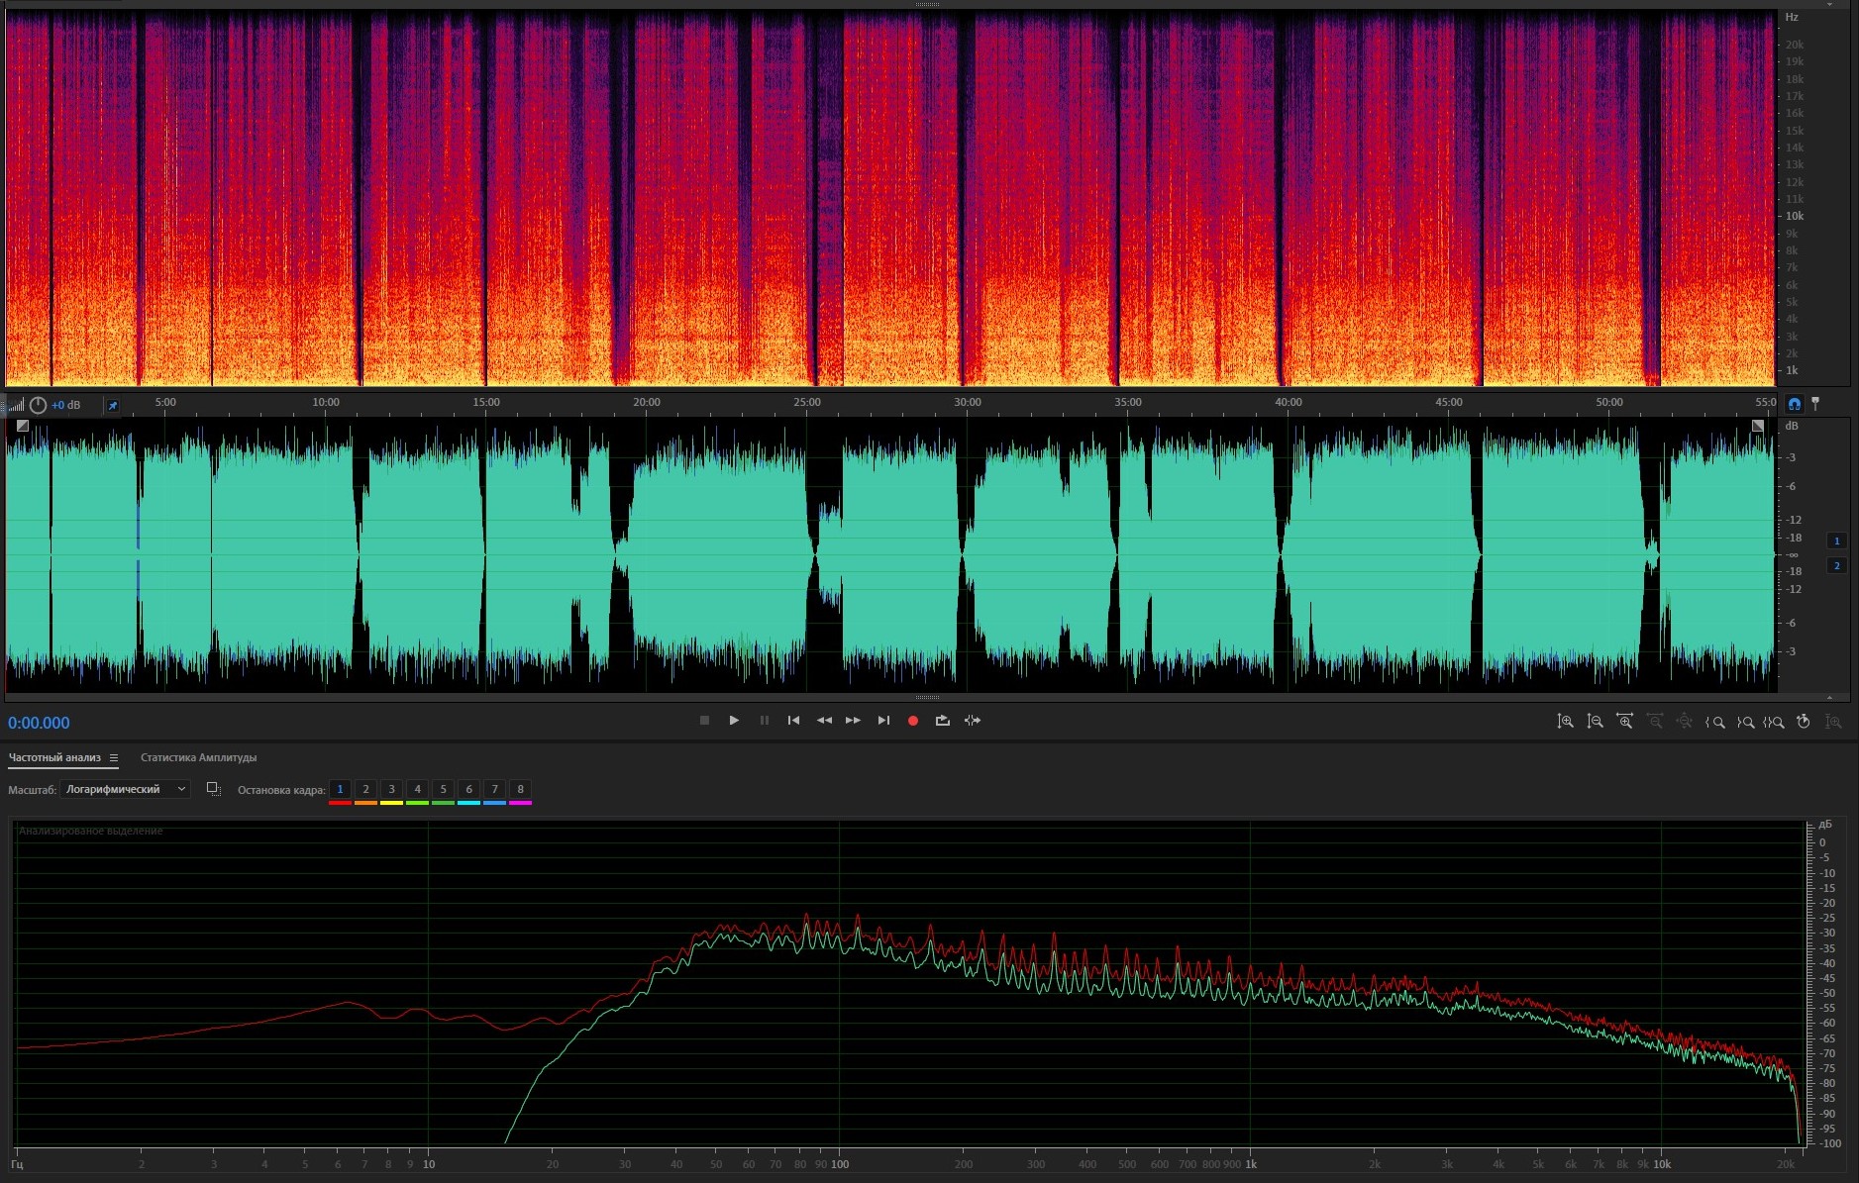The image size is (1859, 1183).
Task: Click the Stop playback button
Action: (x=704, y=721)
